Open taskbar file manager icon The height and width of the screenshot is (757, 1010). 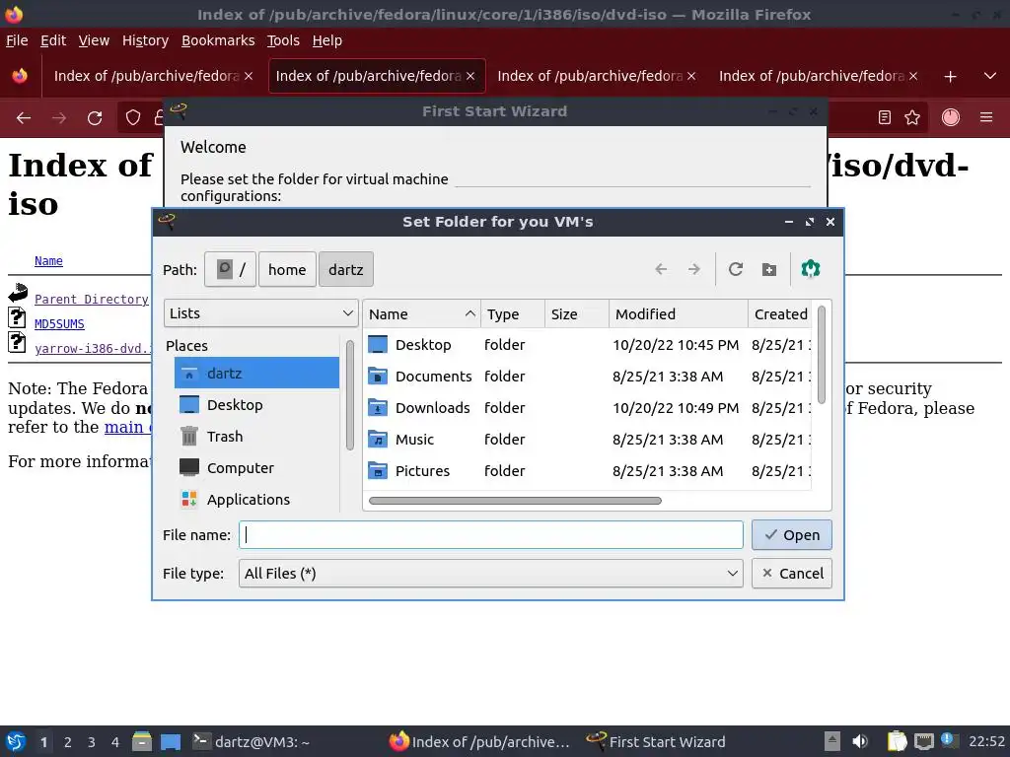[142, 741]
